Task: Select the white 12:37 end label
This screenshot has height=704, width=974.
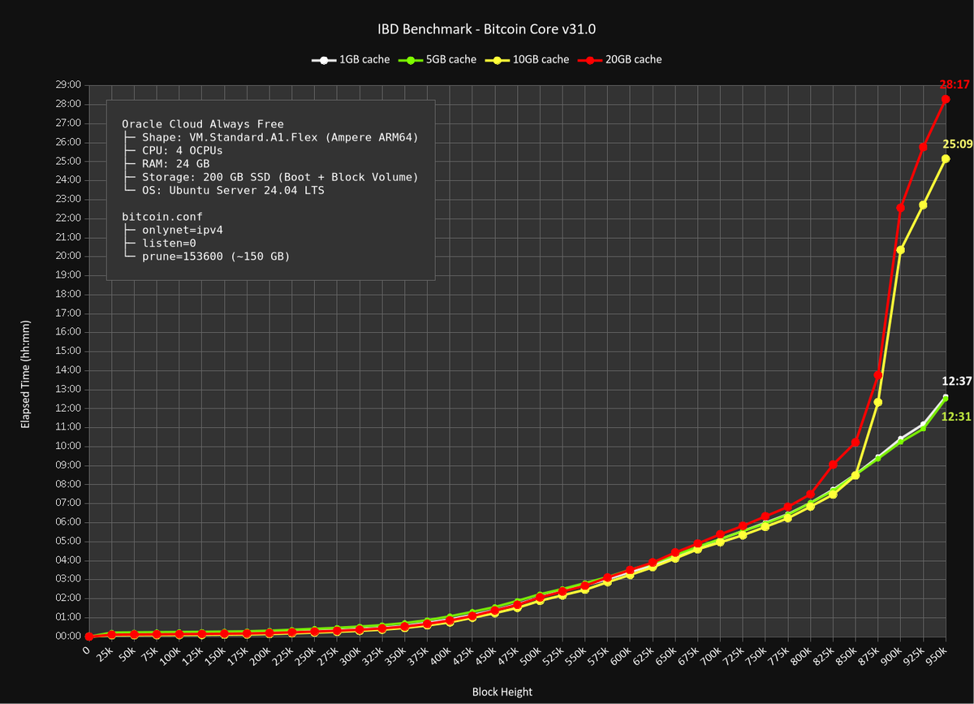Action: click(x=957, y=382)
